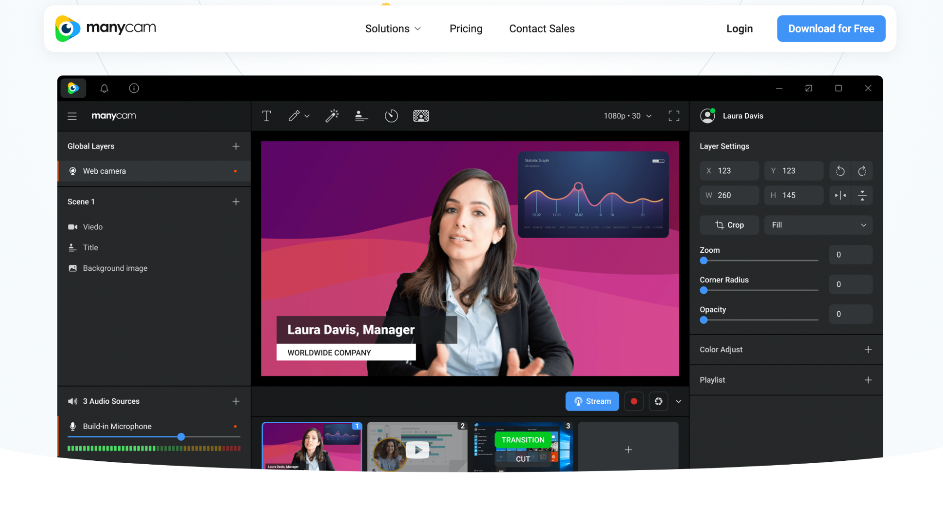Go to the Pricing page

pos(466,29)
